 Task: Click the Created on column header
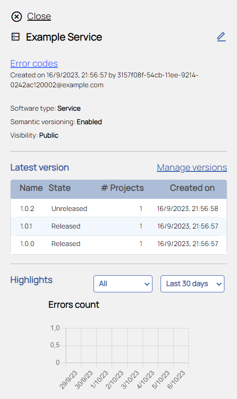[x=192, y=188]
